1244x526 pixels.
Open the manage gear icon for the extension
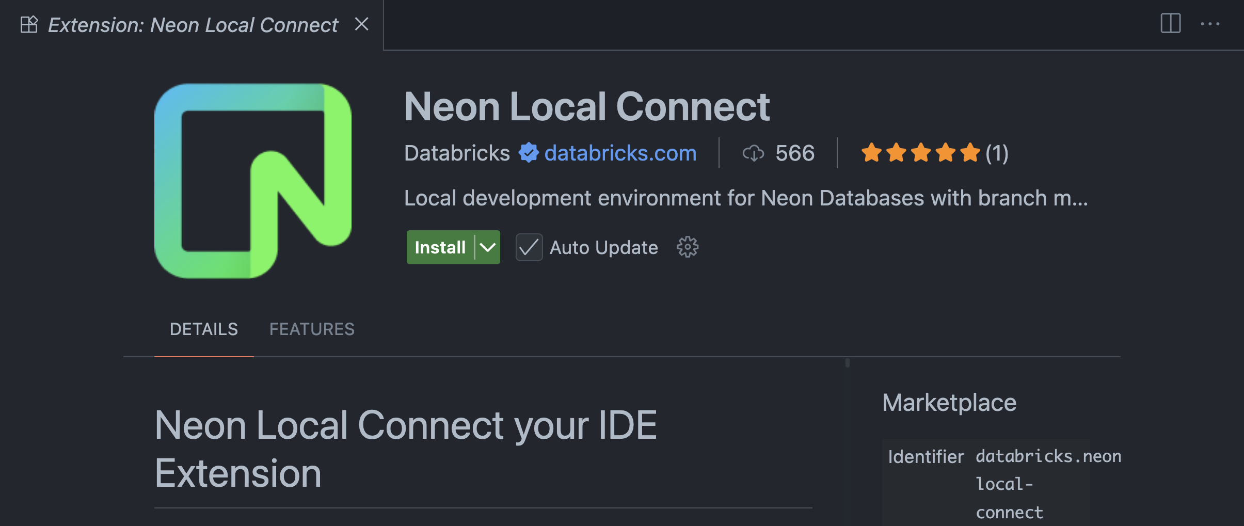tap(687, 247)
